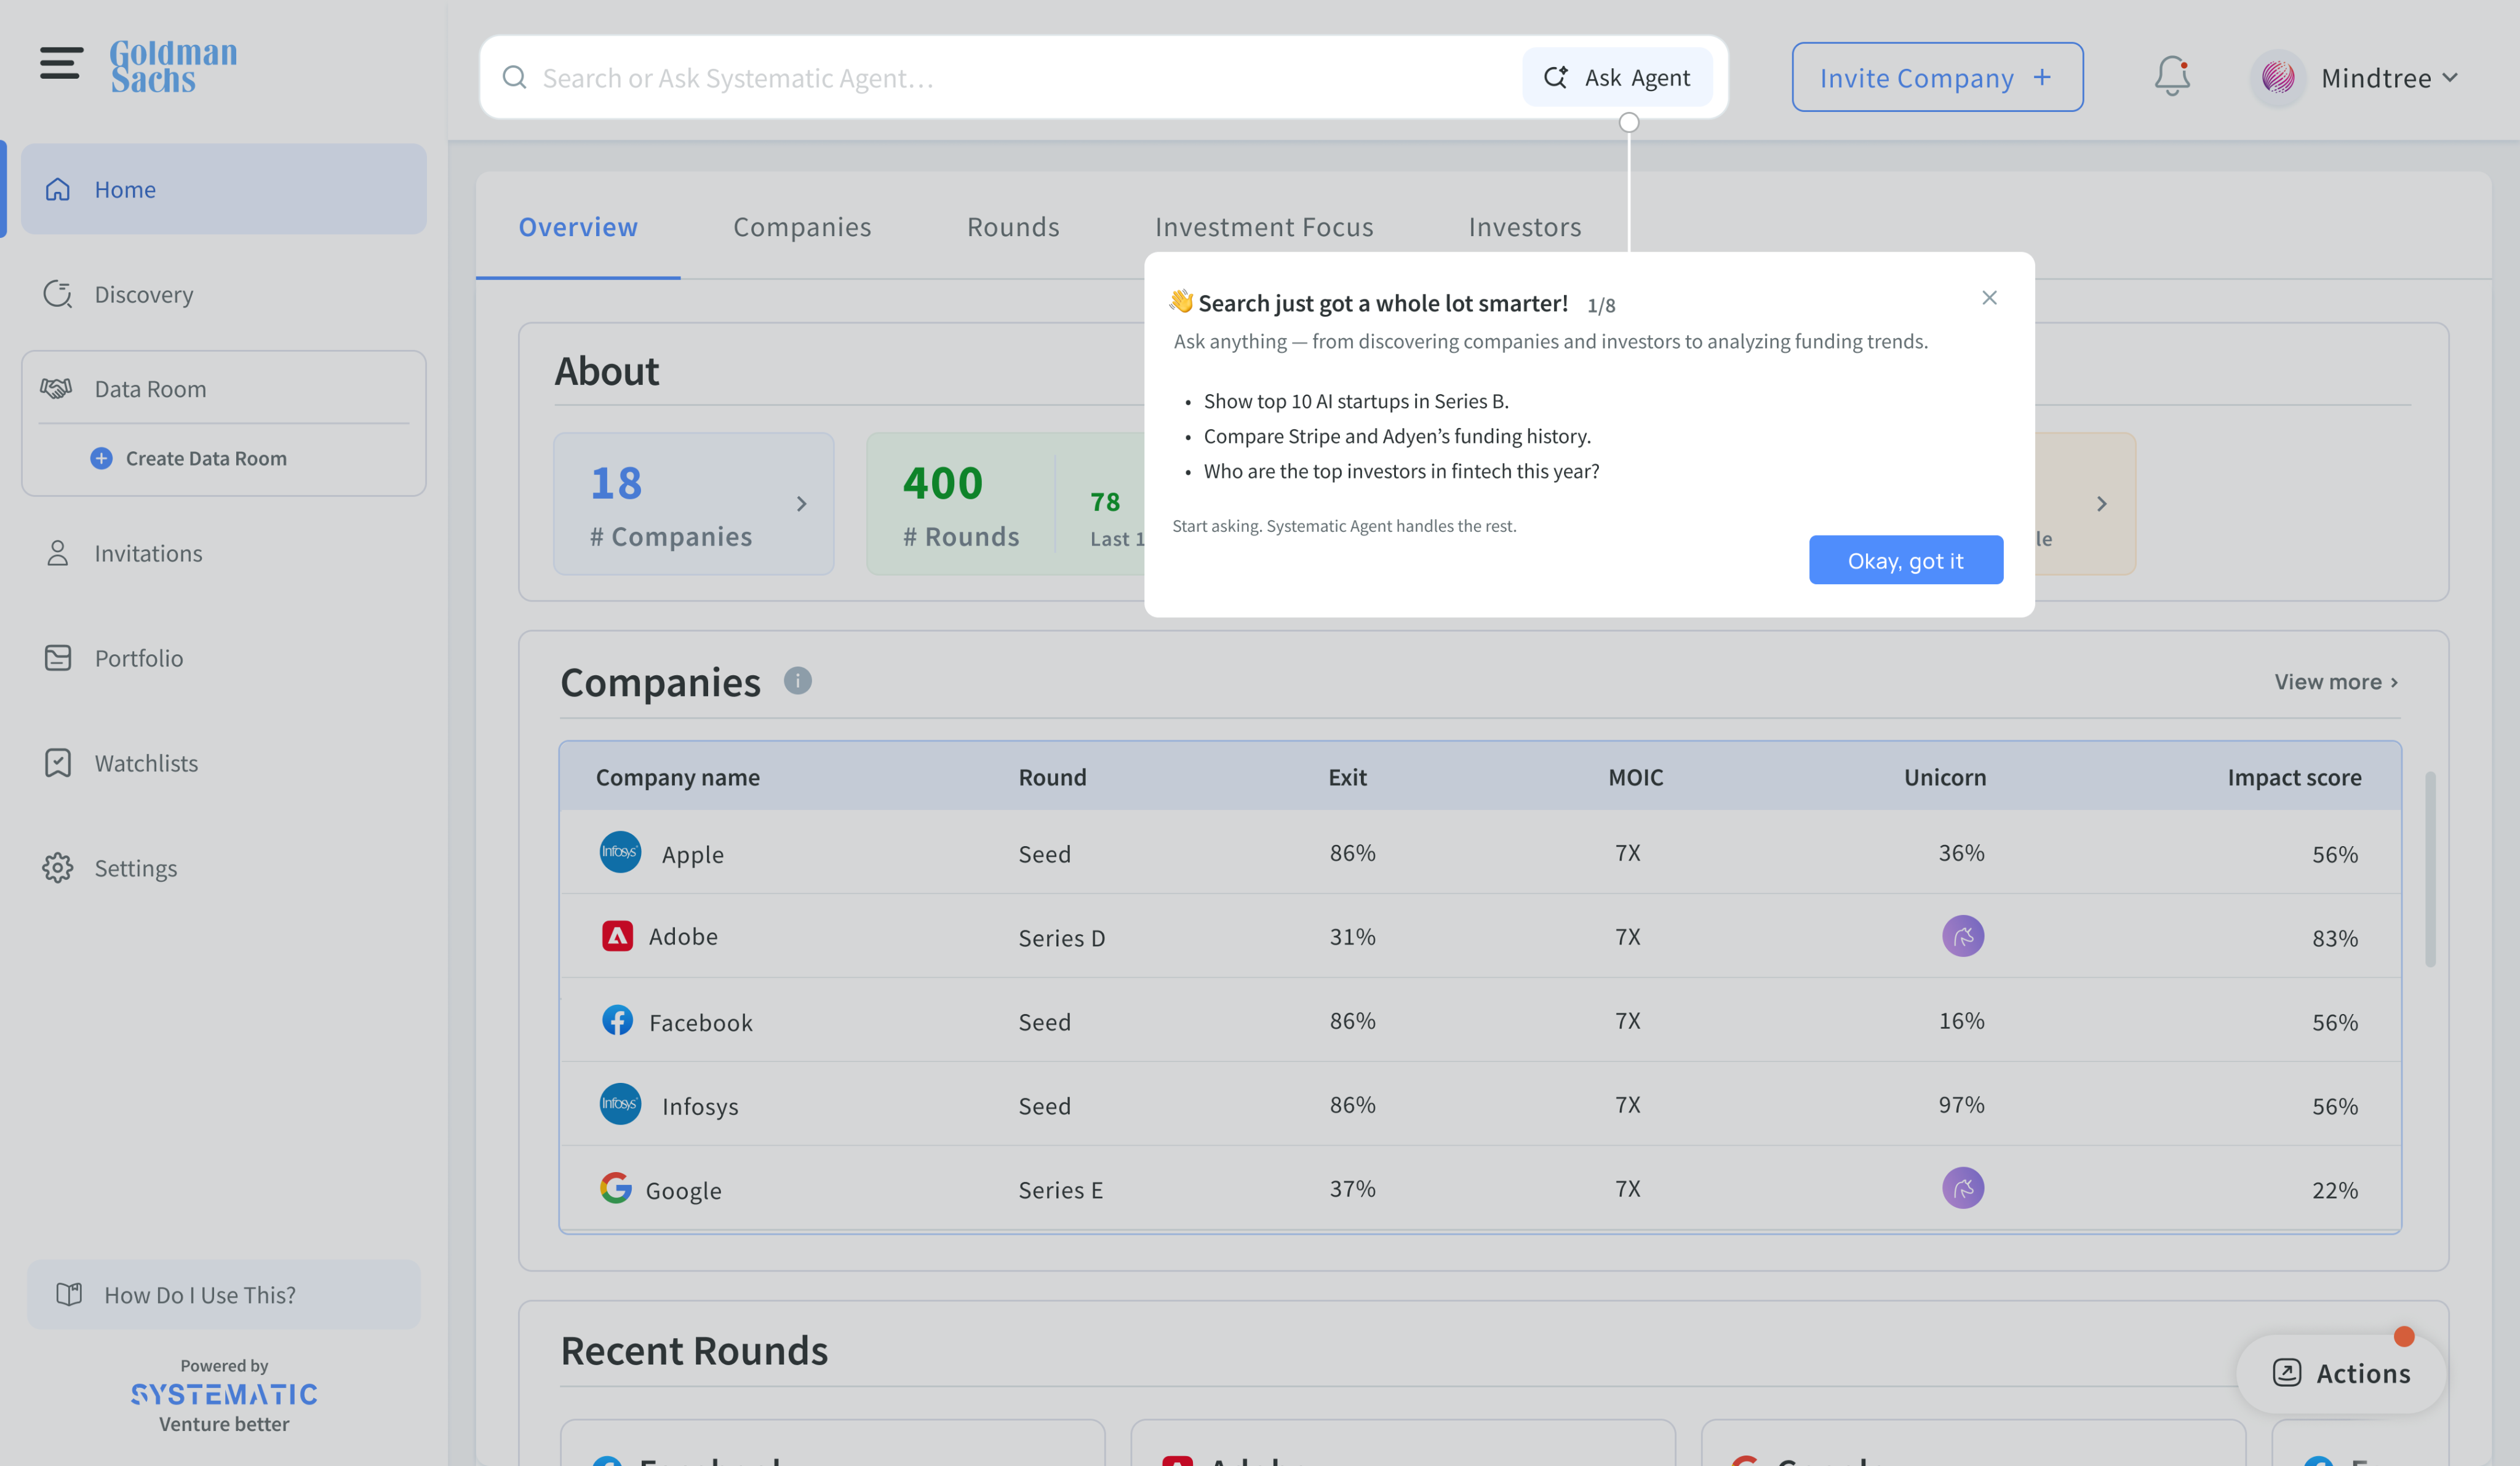2520x1466 pixels.
Task: Switch to the Overview tab
Action: point(578,227)
